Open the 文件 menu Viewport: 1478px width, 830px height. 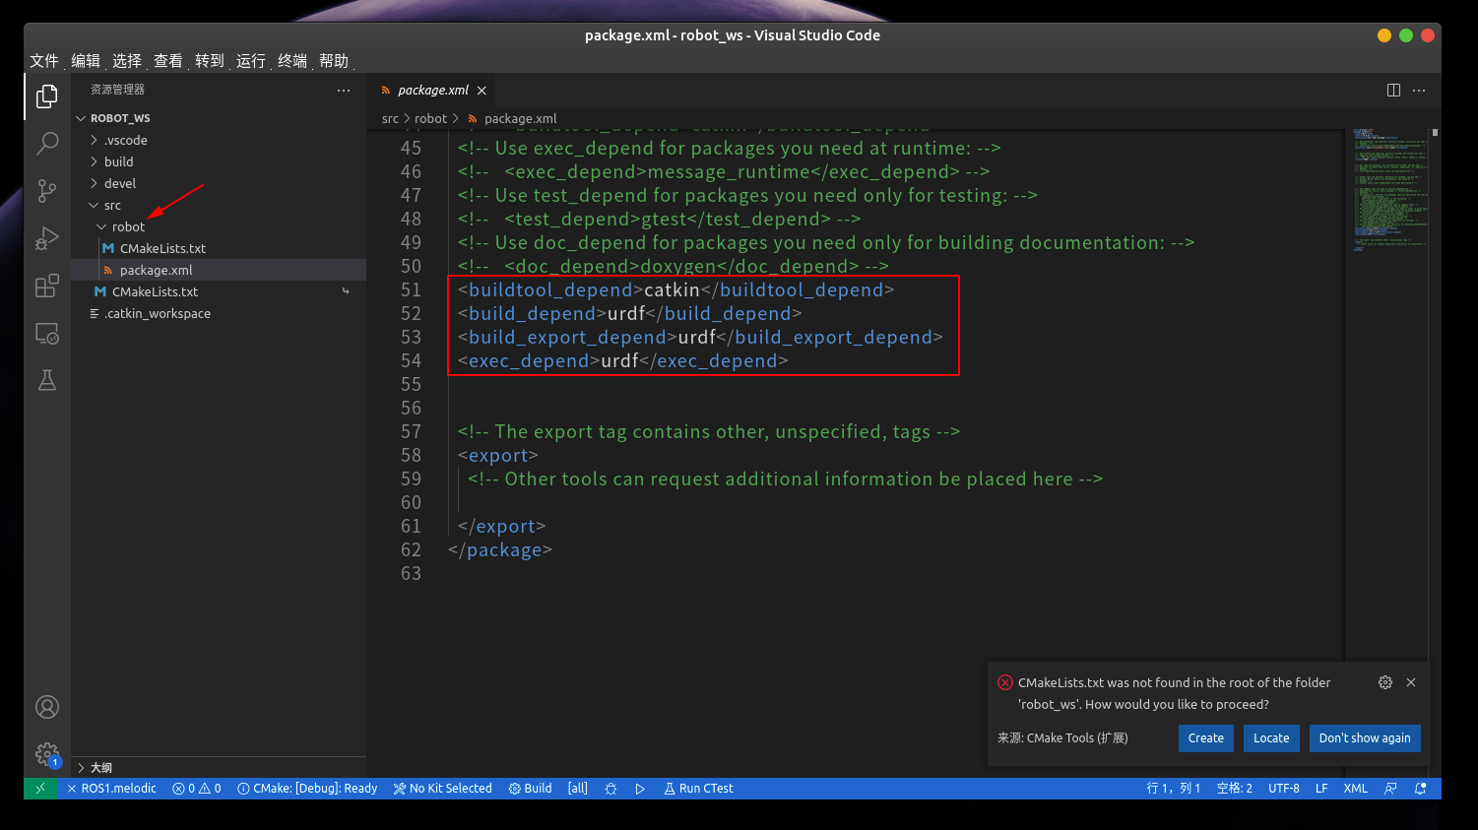44,61
